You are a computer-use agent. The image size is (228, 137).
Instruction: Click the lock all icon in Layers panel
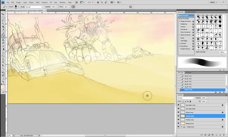point(190,101)
